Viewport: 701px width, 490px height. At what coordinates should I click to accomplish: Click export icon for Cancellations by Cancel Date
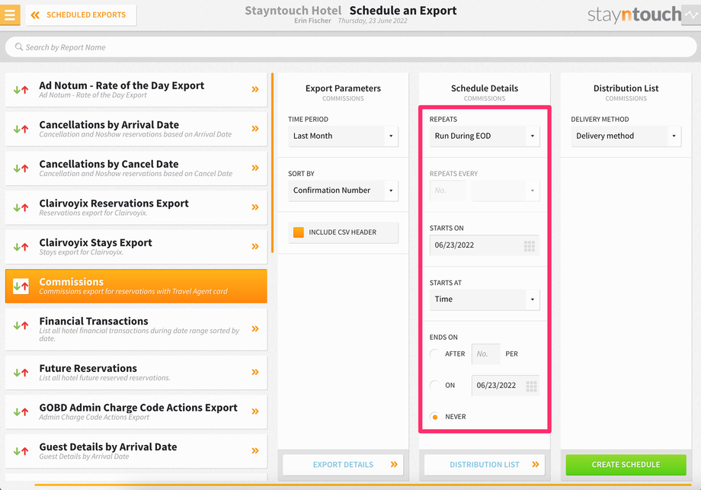pos(21,168)
